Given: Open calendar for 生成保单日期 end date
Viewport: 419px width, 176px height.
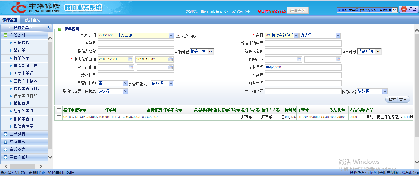Looking at the screenshot, I should (x=171, y=59).
